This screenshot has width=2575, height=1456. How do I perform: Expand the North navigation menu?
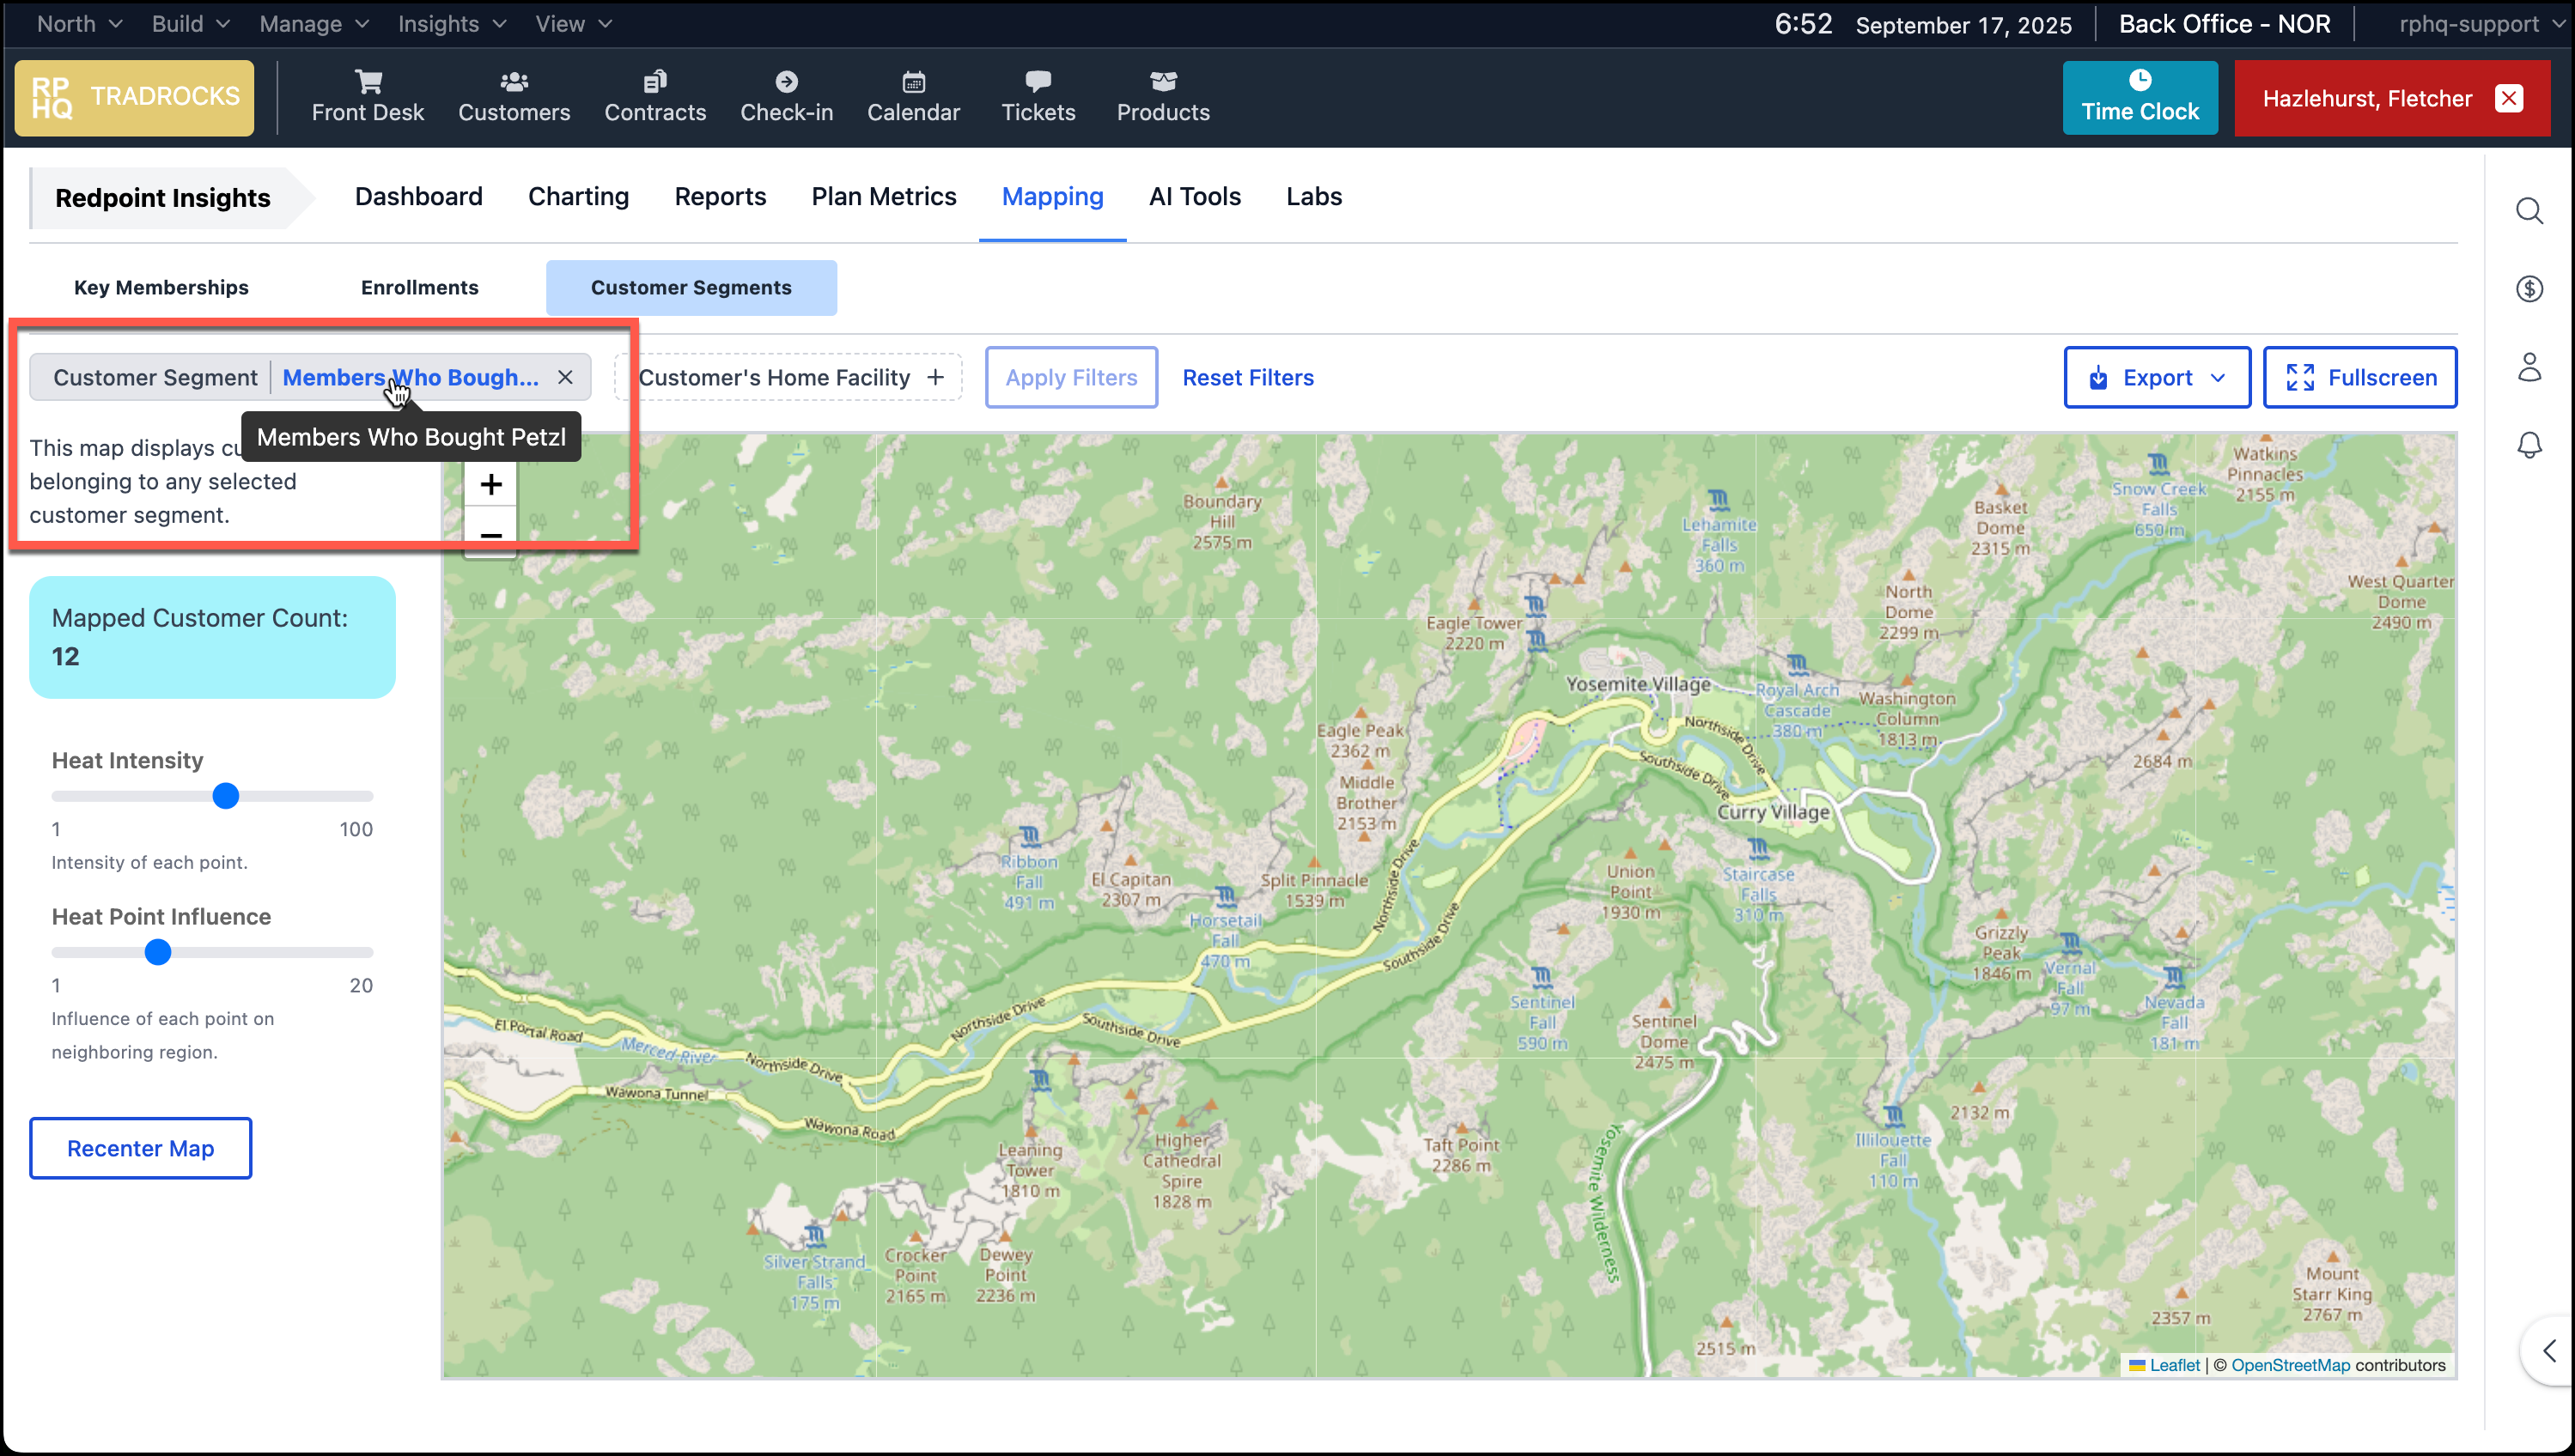[77, 23]
